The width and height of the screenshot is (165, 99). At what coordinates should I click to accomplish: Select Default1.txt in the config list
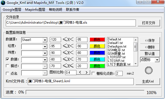tap(115, 43)
